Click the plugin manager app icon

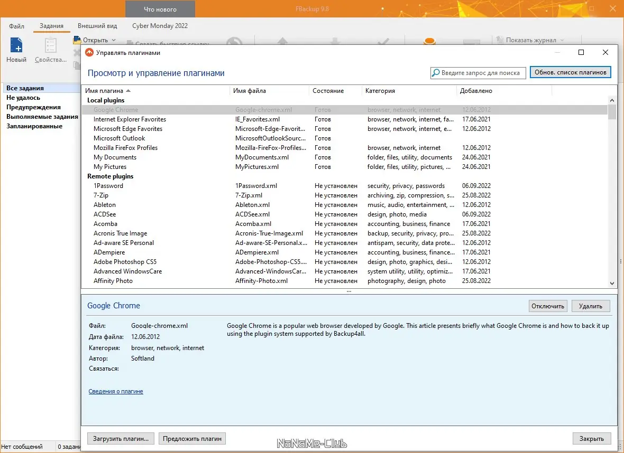[89, 52]
